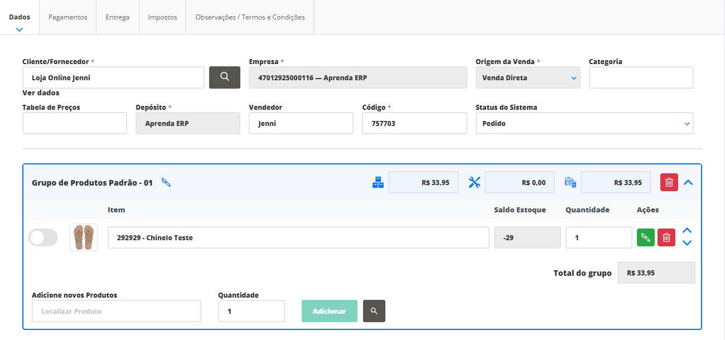Toggle the switch beside Chinelo Teste item
This screenshot has height=340, width=725.
point(43,237)
